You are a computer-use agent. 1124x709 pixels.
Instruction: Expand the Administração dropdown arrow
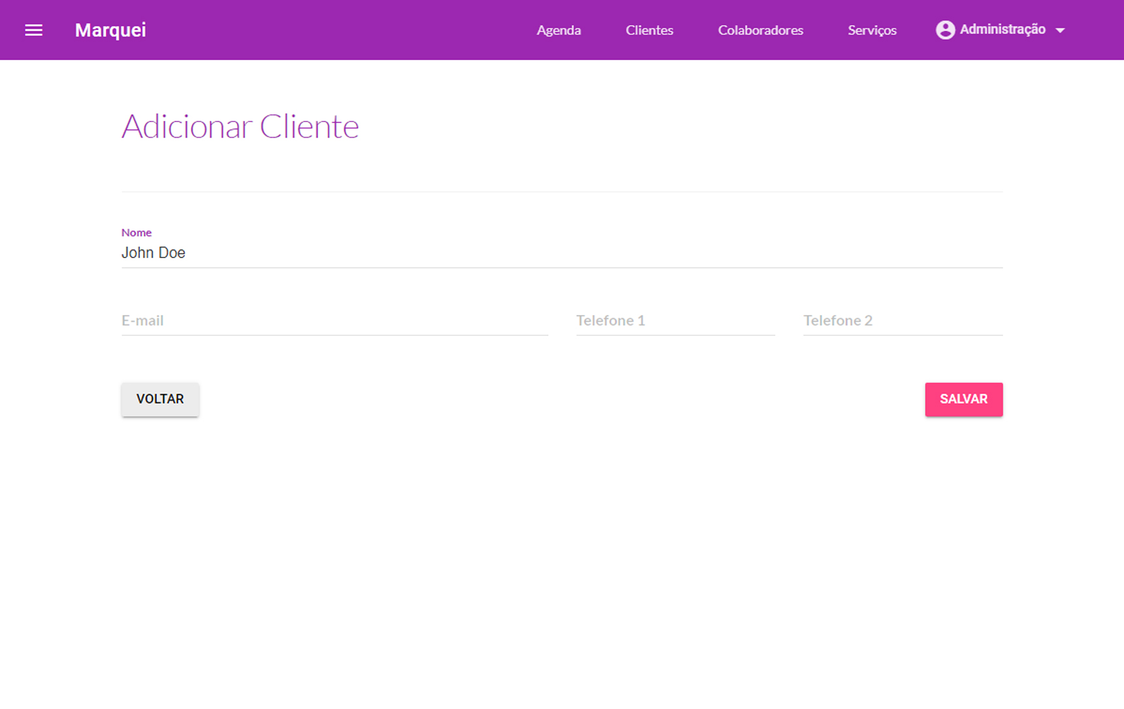[1060, 31]
